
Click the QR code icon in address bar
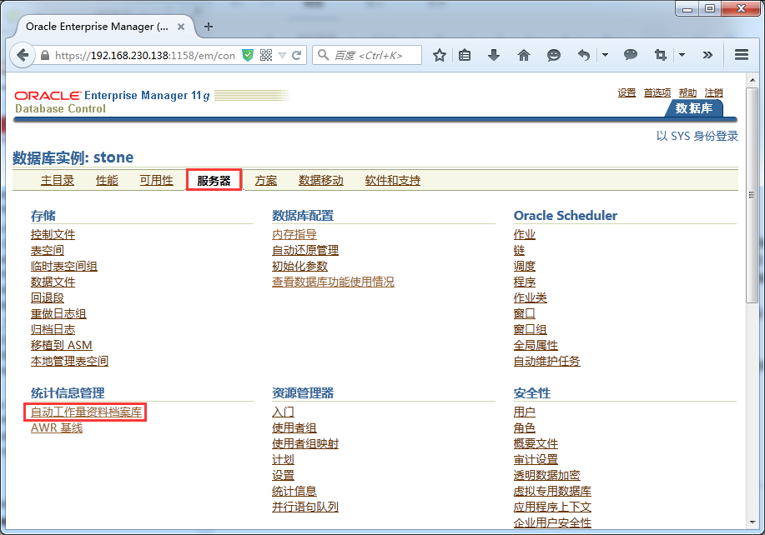[x=266, y=56]
